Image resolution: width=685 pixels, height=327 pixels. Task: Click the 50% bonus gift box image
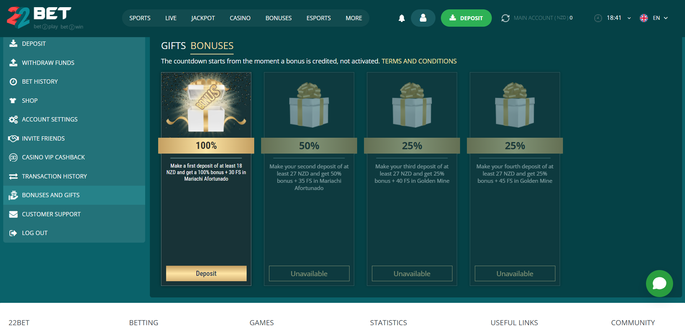(x=309, y=105)
